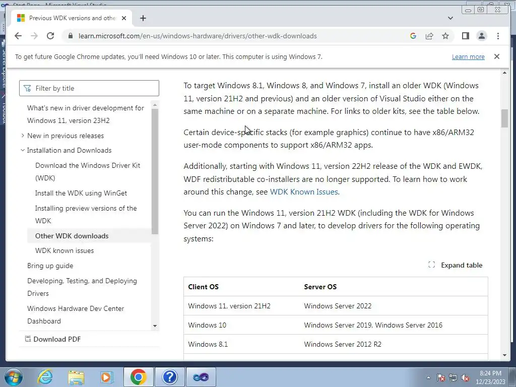The height and width of the screenshot is (387, 516).
Task: Open Download the Windows Driver Kit
Action: pos(88,171)
